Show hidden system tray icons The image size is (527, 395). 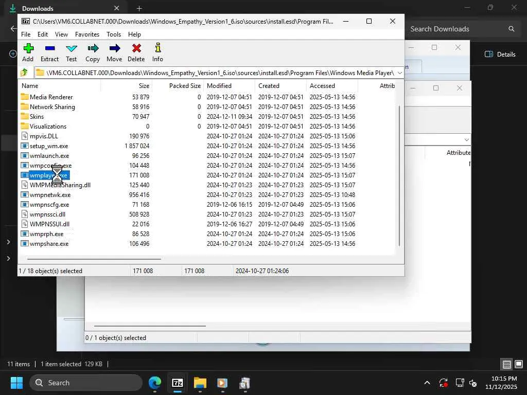(x=427, y=383)
